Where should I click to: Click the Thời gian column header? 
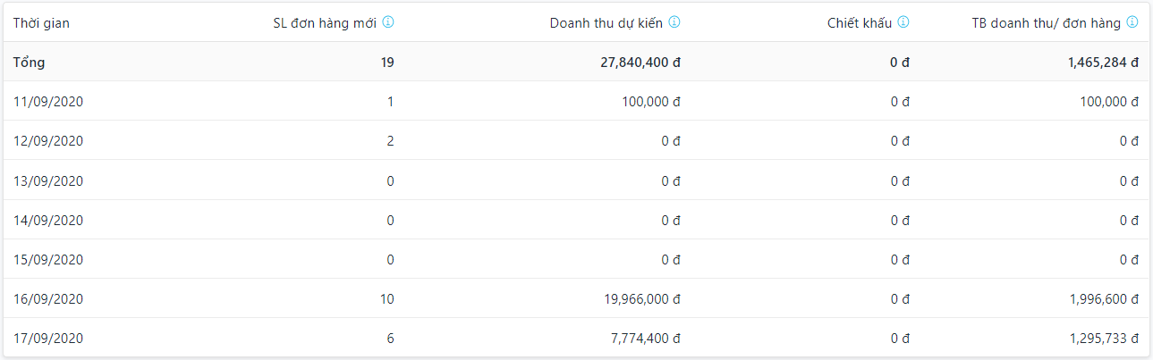click(41, 23)
